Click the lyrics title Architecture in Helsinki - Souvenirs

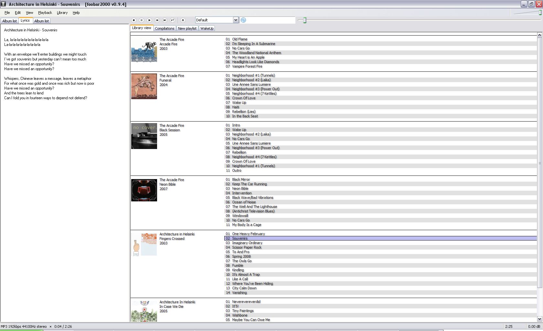coord(31,30)
